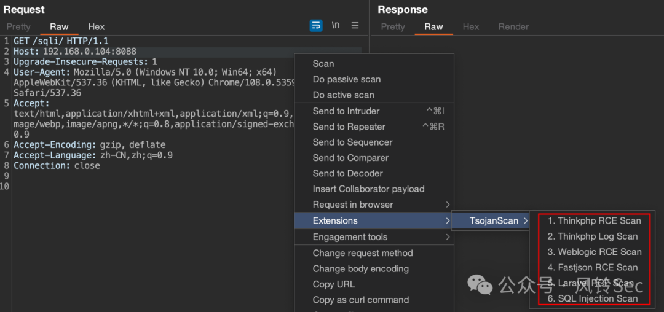Start the SQL Injection Scan
664x312 pixels.
593,298
